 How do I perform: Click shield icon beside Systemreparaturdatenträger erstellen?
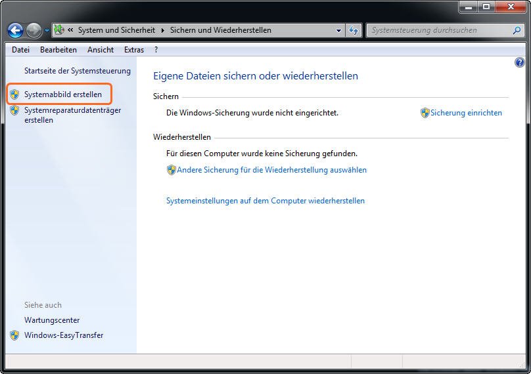coord(14,110)
